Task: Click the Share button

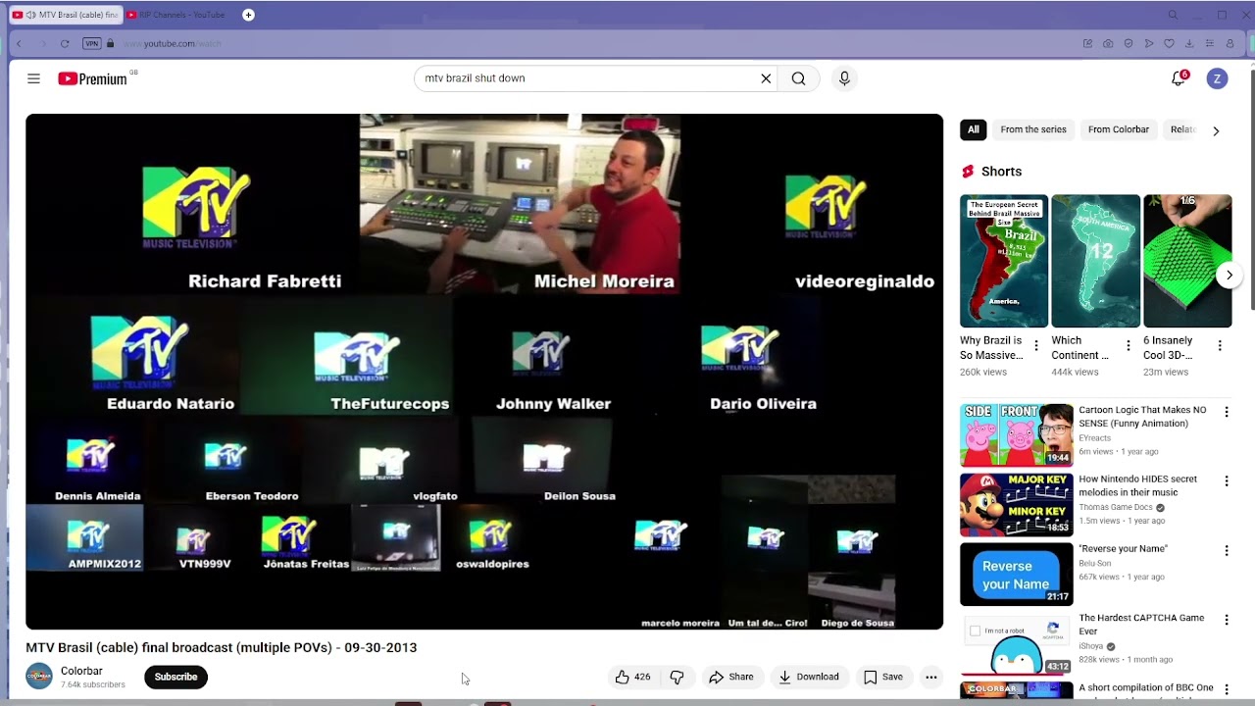Action: click(x=731, y=677)
